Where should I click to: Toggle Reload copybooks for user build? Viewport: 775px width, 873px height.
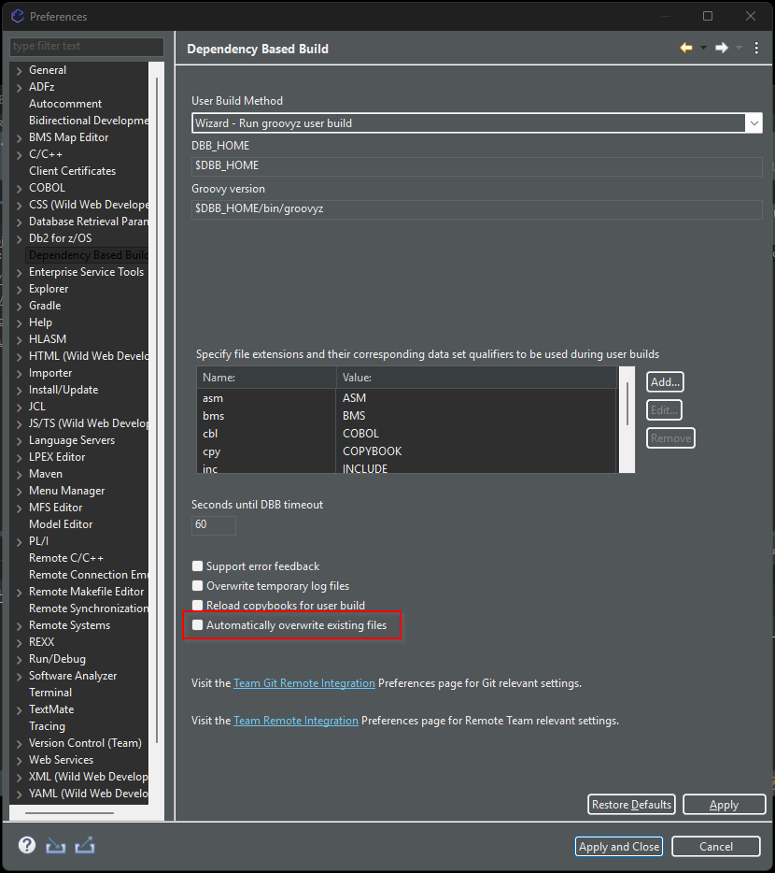pos(198,605)
